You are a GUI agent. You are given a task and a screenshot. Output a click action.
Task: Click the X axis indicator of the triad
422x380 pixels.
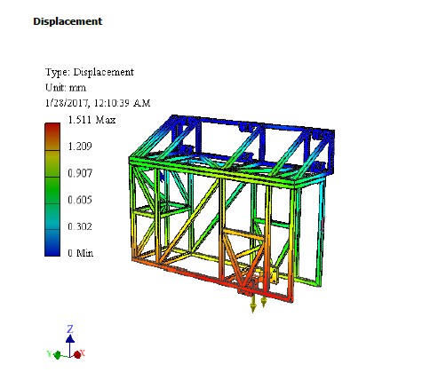(79, 354)
